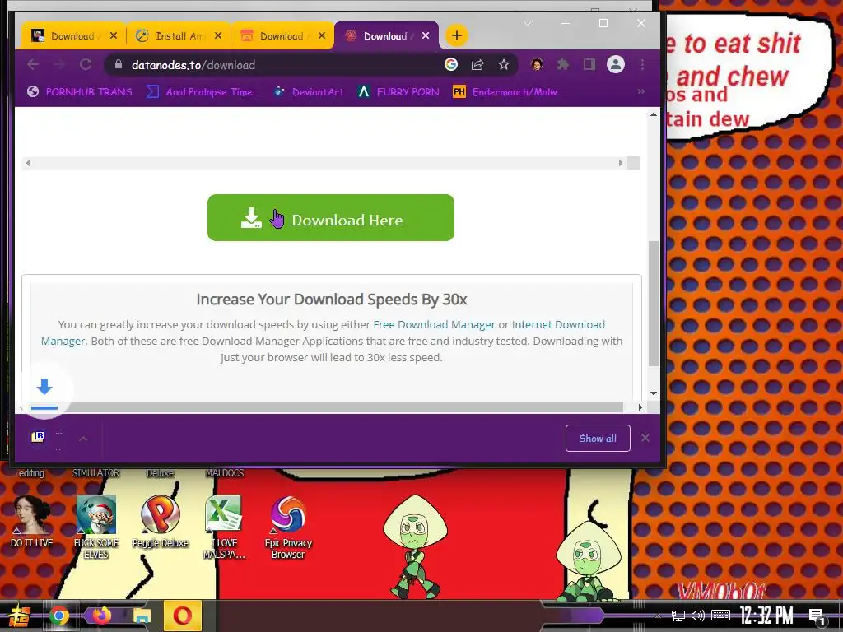Open the Free Download Manager link
Viewport: 843px width, 632px height.
pos(434,324)
